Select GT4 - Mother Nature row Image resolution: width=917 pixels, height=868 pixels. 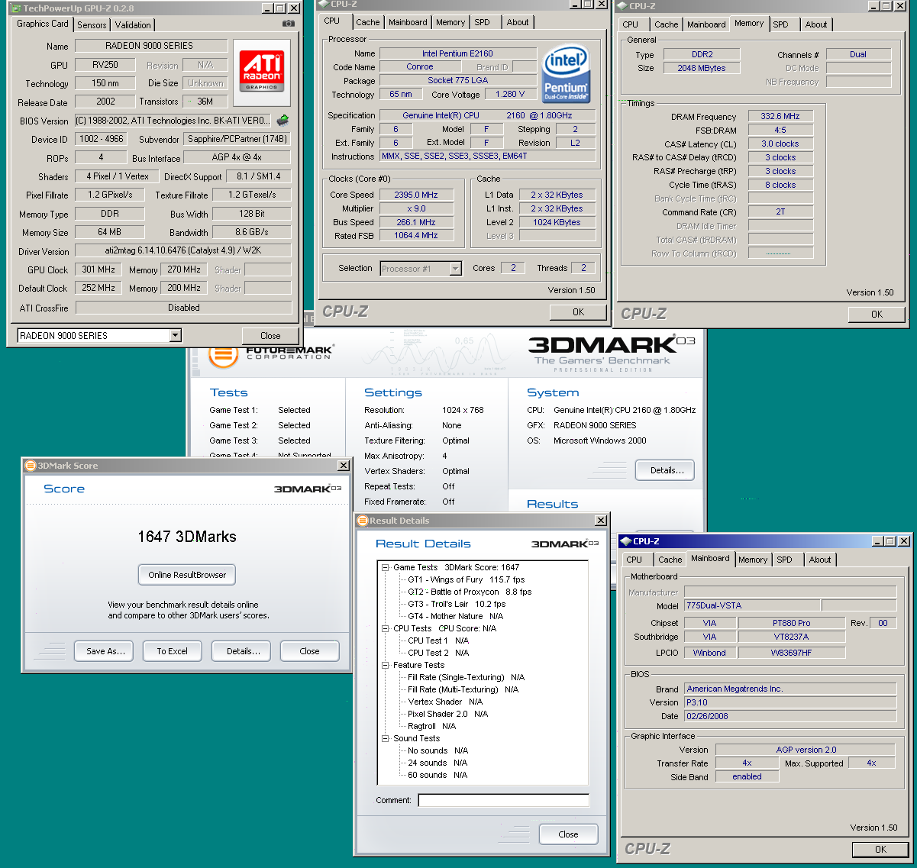[x=456, y=616]
